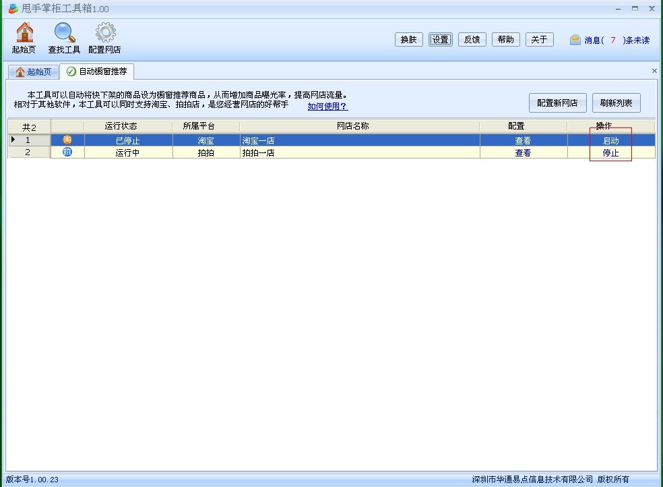Click the 淘宝 platform cell
The width and height of the screenshot is (663, 487).
coord(206,140)
